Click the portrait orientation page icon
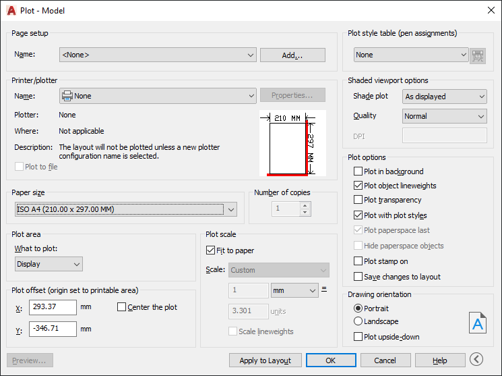Image resolution: width=502 pixels, height=376 pixels. point(477,323)
